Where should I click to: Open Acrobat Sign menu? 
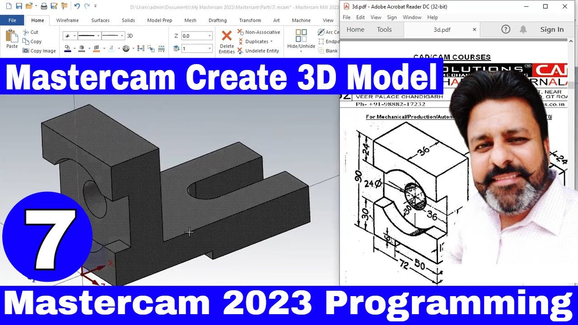(x=392, y=17)
